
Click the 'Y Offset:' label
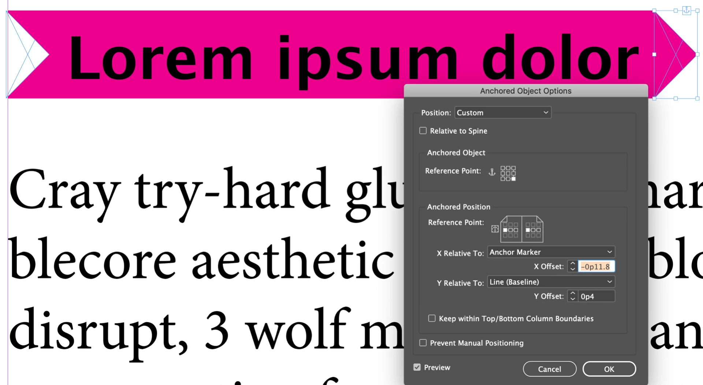pos(548,296)
